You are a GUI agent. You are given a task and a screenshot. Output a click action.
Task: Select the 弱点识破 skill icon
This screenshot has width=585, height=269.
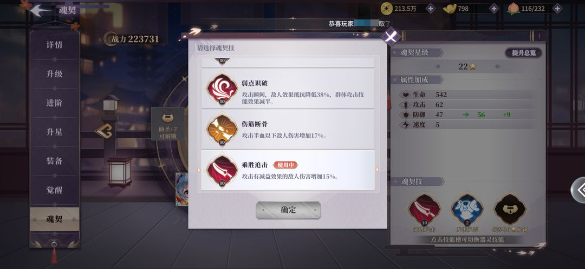pyautogui.click(x=223, y=89)
